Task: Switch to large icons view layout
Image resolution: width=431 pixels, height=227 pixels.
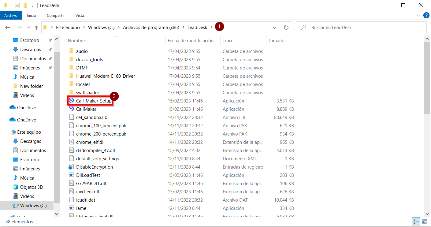Action: click(425, 221)
